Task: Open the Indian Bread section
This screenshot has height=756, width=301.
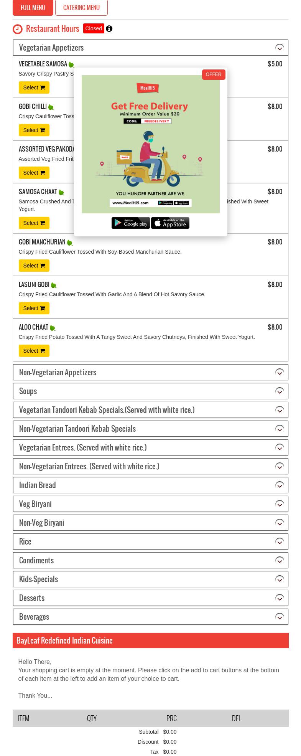Action: tap(280, 485)
